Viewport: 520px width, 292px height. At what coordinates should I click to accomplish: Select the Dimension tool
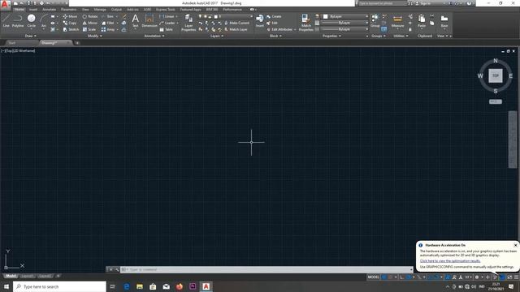[149, 20]
